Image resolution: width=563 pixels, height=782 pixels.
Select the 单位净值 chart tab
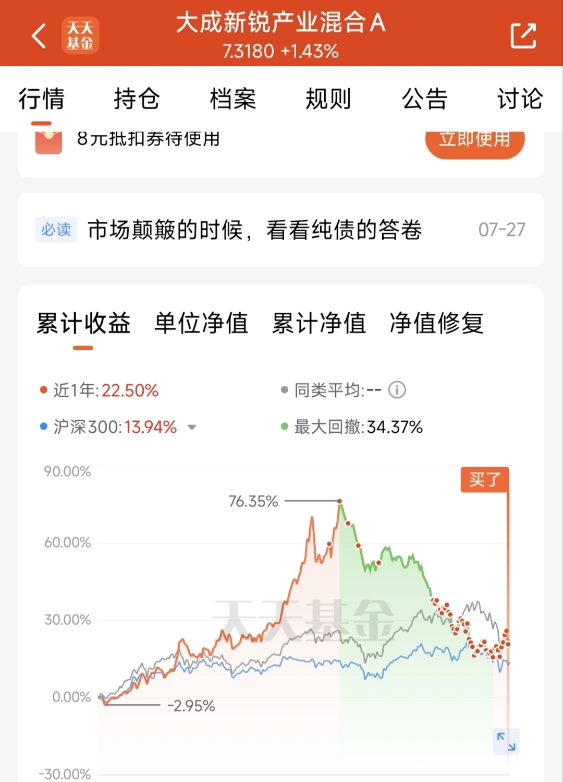(x=201, y=323)
